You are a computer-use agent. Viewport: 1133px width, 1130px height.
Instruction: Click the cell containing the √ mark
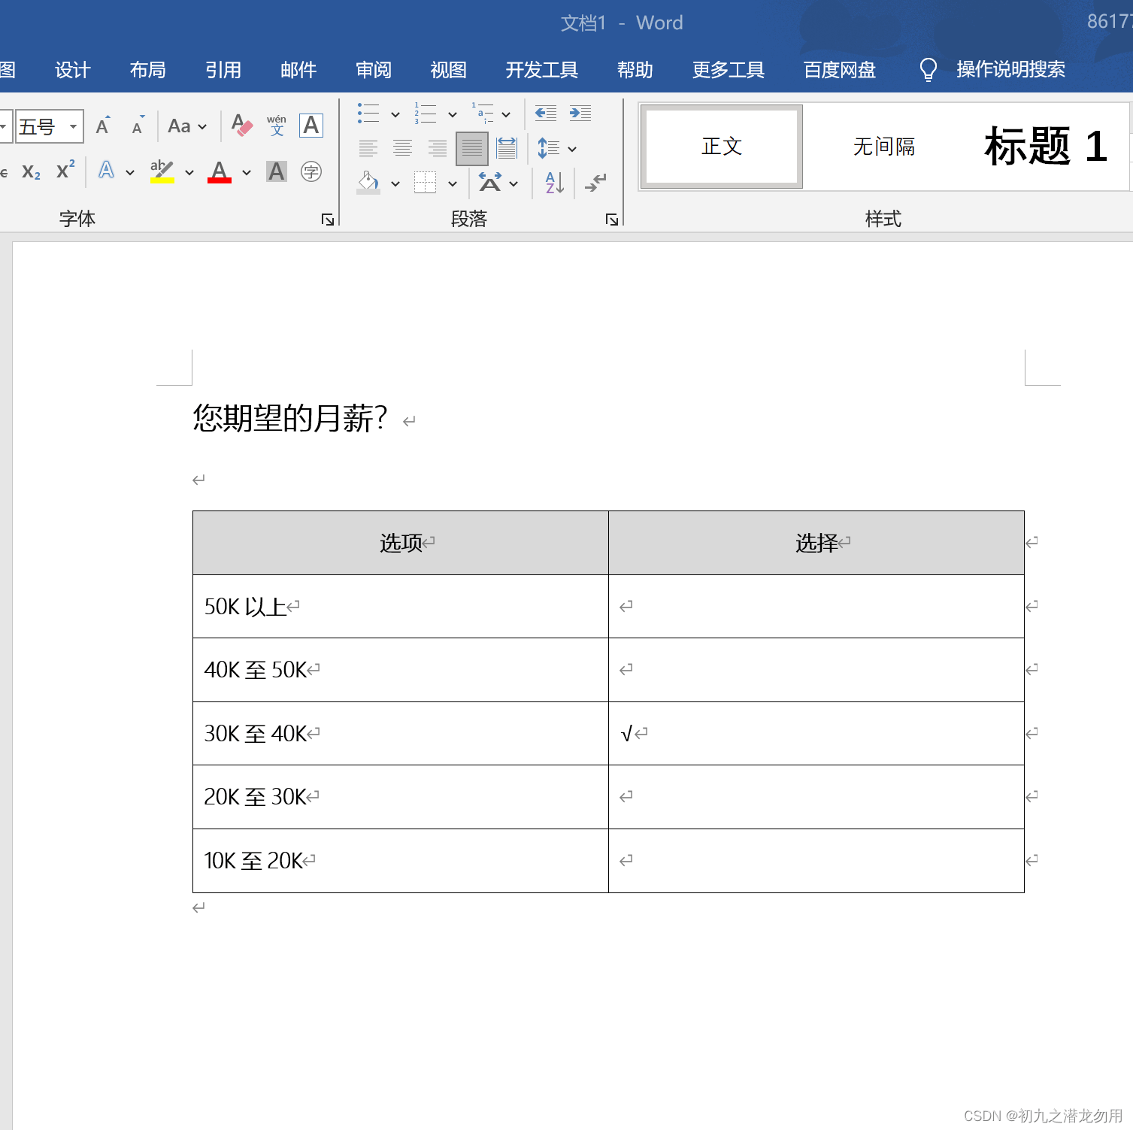816,734
